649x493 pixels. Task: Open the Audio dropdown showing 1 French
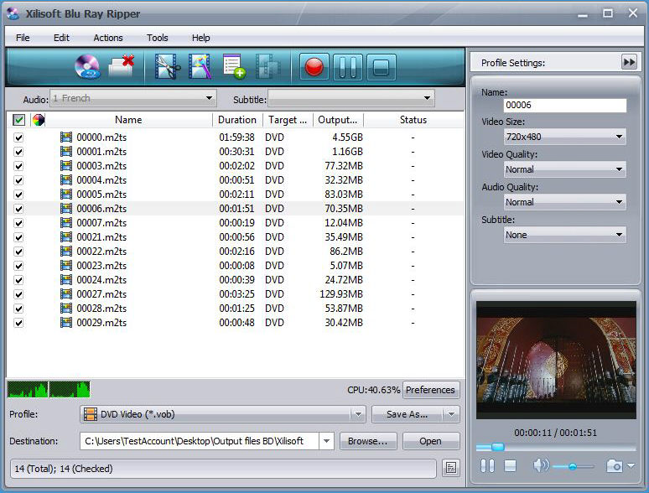pos(132,99)
